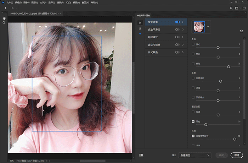This screenshot has height=163, width=248.
Task: Click the reset parameters undo icon
Action: pos(241,31)
